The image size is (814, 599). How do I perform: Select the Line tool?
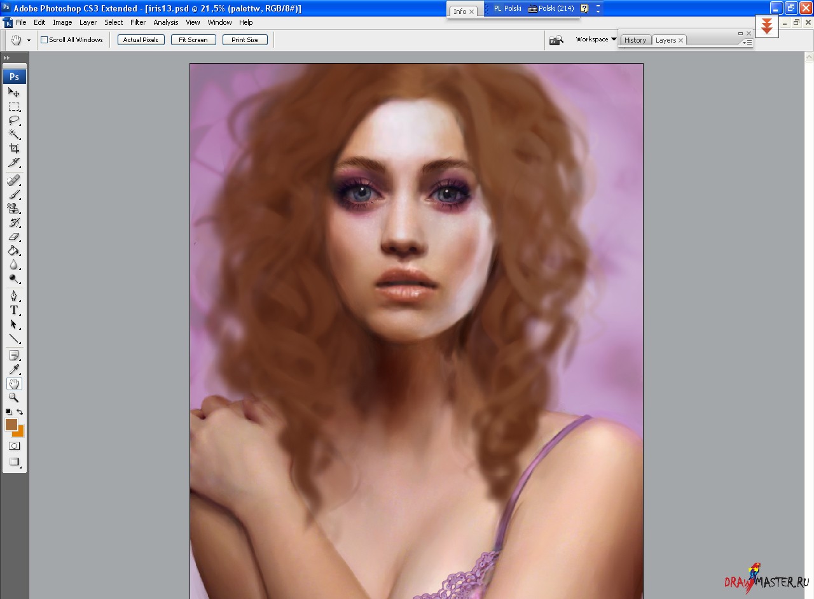pos(14,338)
